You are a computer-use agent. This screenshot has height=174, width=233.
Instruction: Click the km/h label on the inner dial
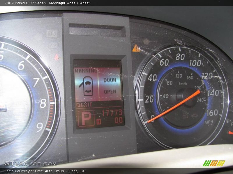tap(183, 84)
